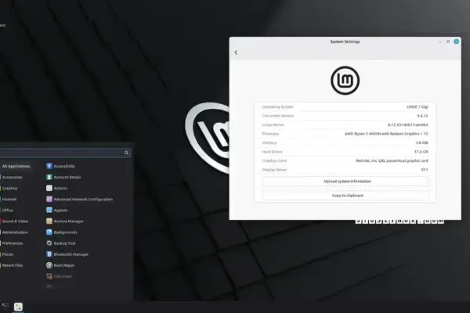Open Advanced Network Configuration
Viewport: 470px width, 313px height.
coord(79,200)
